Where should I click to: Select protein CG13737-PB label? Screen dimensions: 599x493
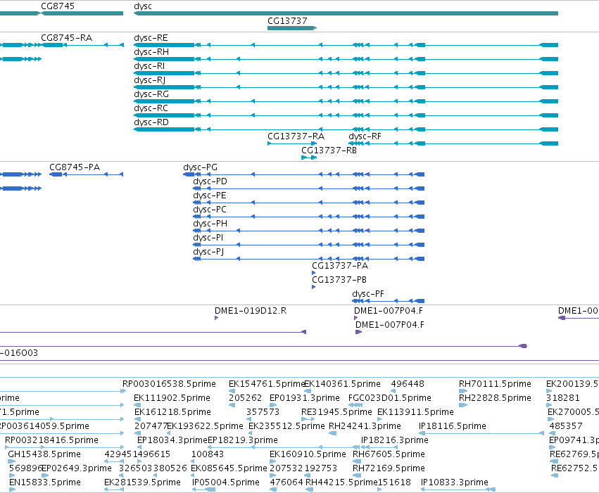click(339, 280)
